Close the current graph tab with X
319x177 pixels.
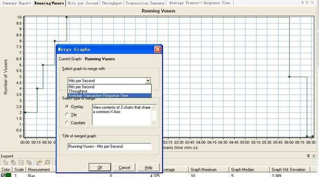click(313, 2)
